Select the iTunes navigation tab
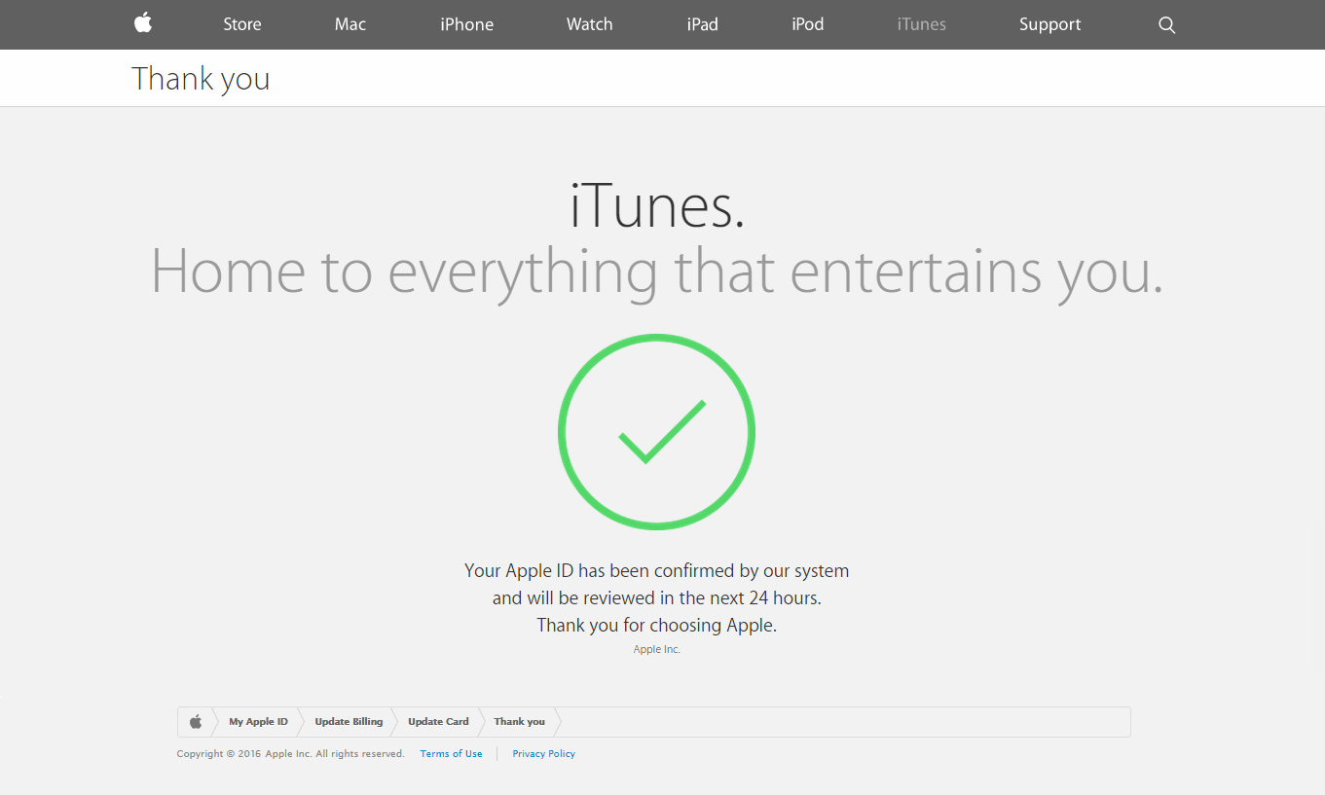The image size is (1325, 795). pos(921,24)
